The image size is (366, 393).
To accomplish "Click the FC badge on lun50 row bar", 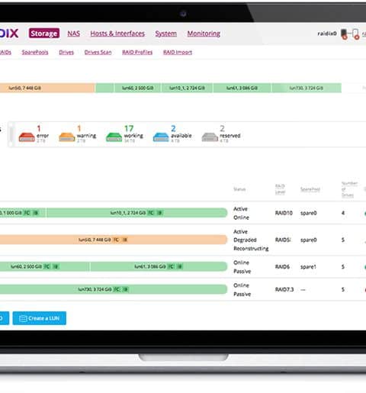I will pos(116,240).
